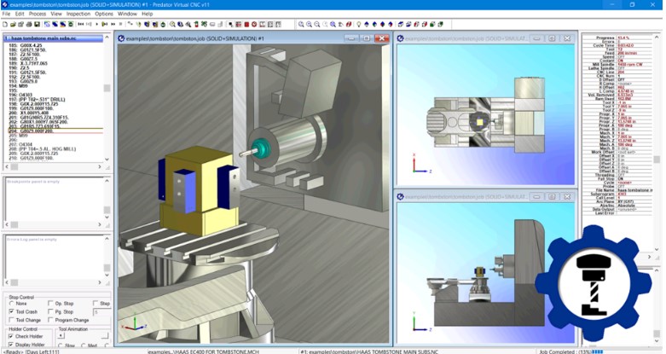Click the zoom out magnifier with minus
Image resolution: width=666 pixels, height=354 pixels.
(x=317, y=24)
